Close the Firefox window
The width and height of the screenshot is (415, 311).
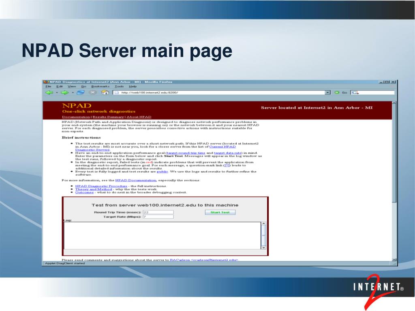(x=393, y=82)
